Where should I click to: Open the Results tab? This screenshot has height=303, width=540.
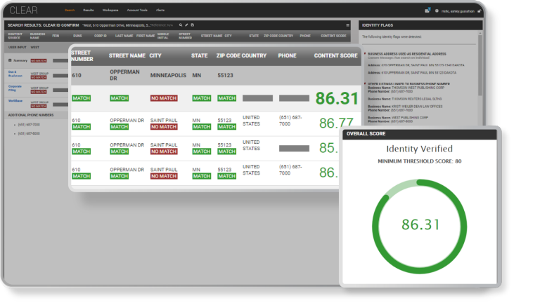tap(89, 11)
